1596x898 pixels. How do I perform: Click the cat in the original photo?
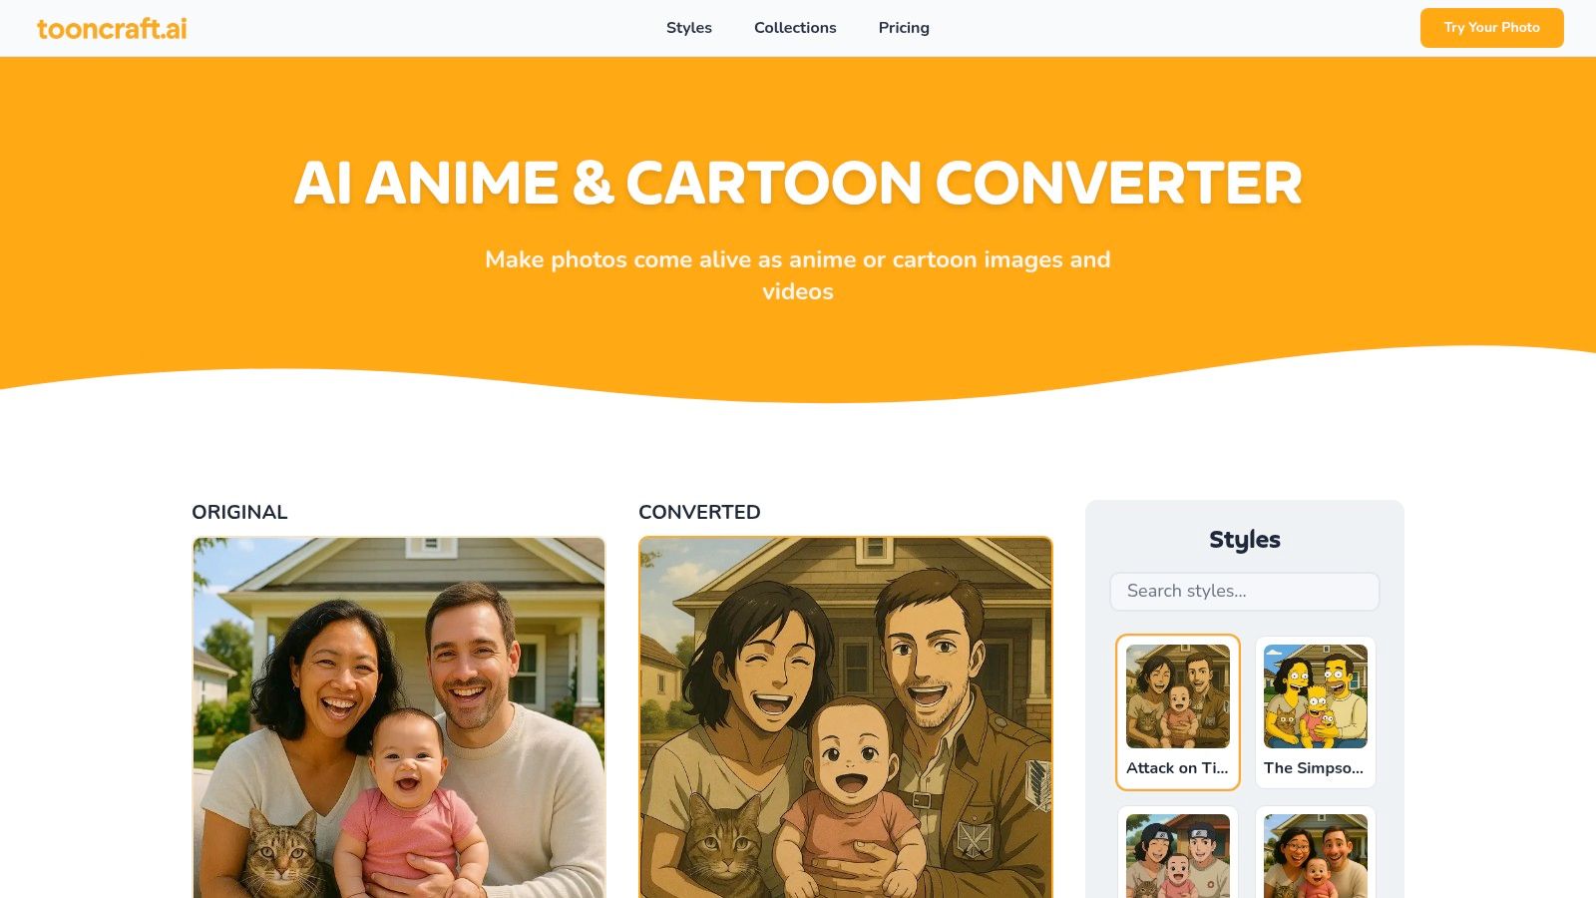tap(282, 854)
